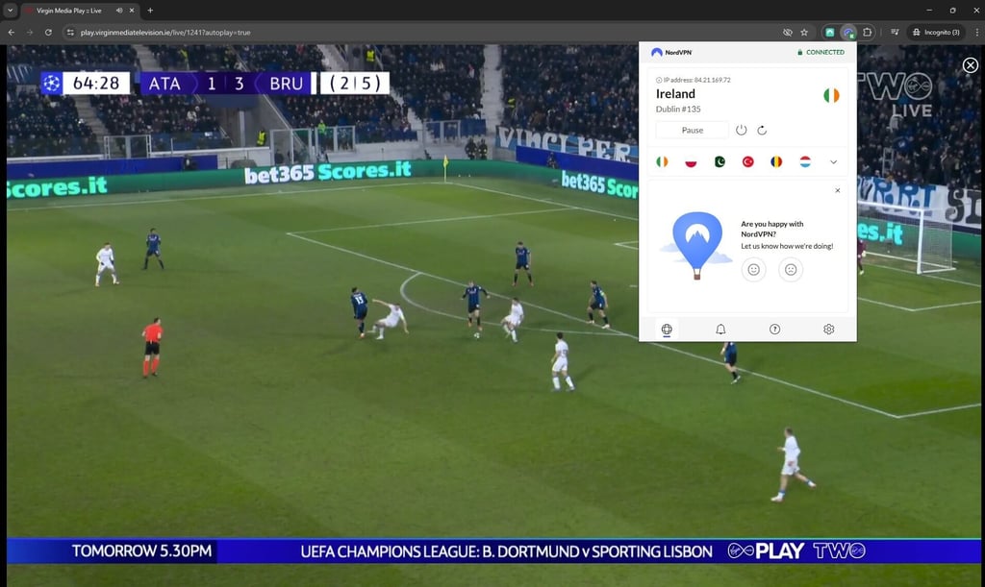The image size is (985, 587).
Task: Pick the Ireland flag in recent countries row
Action: pos(662,161)
